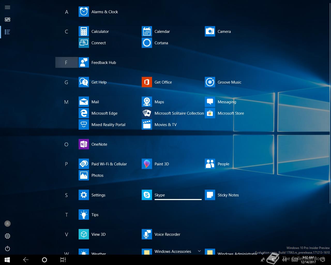Launch the Paint 3D icon

[x=147, y=164]
